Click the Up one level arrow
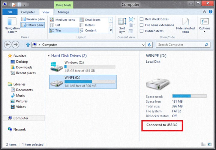The height and width of the screenshot is (150, 216). click(x=28, y=45)
